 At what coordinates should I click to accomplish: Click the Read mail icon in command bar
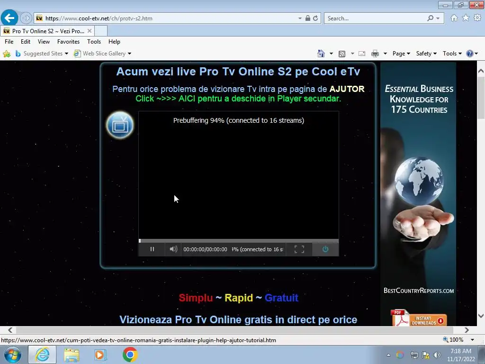pos(362,54)
